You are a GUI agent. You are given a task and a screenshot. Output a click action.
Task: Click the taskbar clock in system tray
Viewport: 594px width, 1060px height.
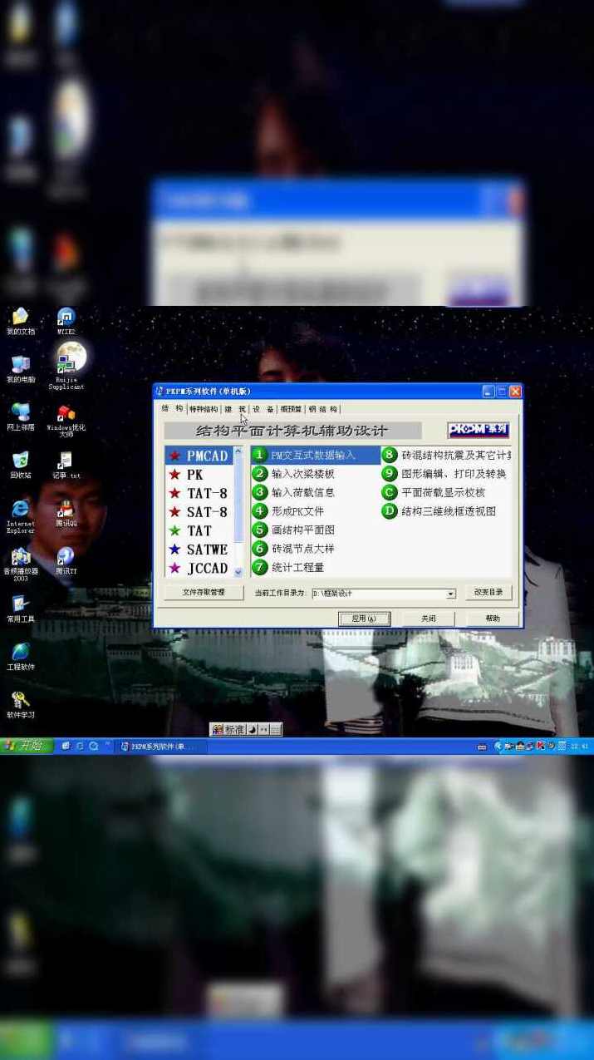pyautogui.click(x=581, y=747)
